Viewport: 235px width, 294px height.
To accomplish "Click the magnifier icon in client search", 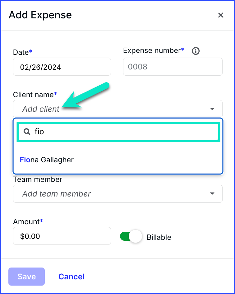I will tap(27, 132).
